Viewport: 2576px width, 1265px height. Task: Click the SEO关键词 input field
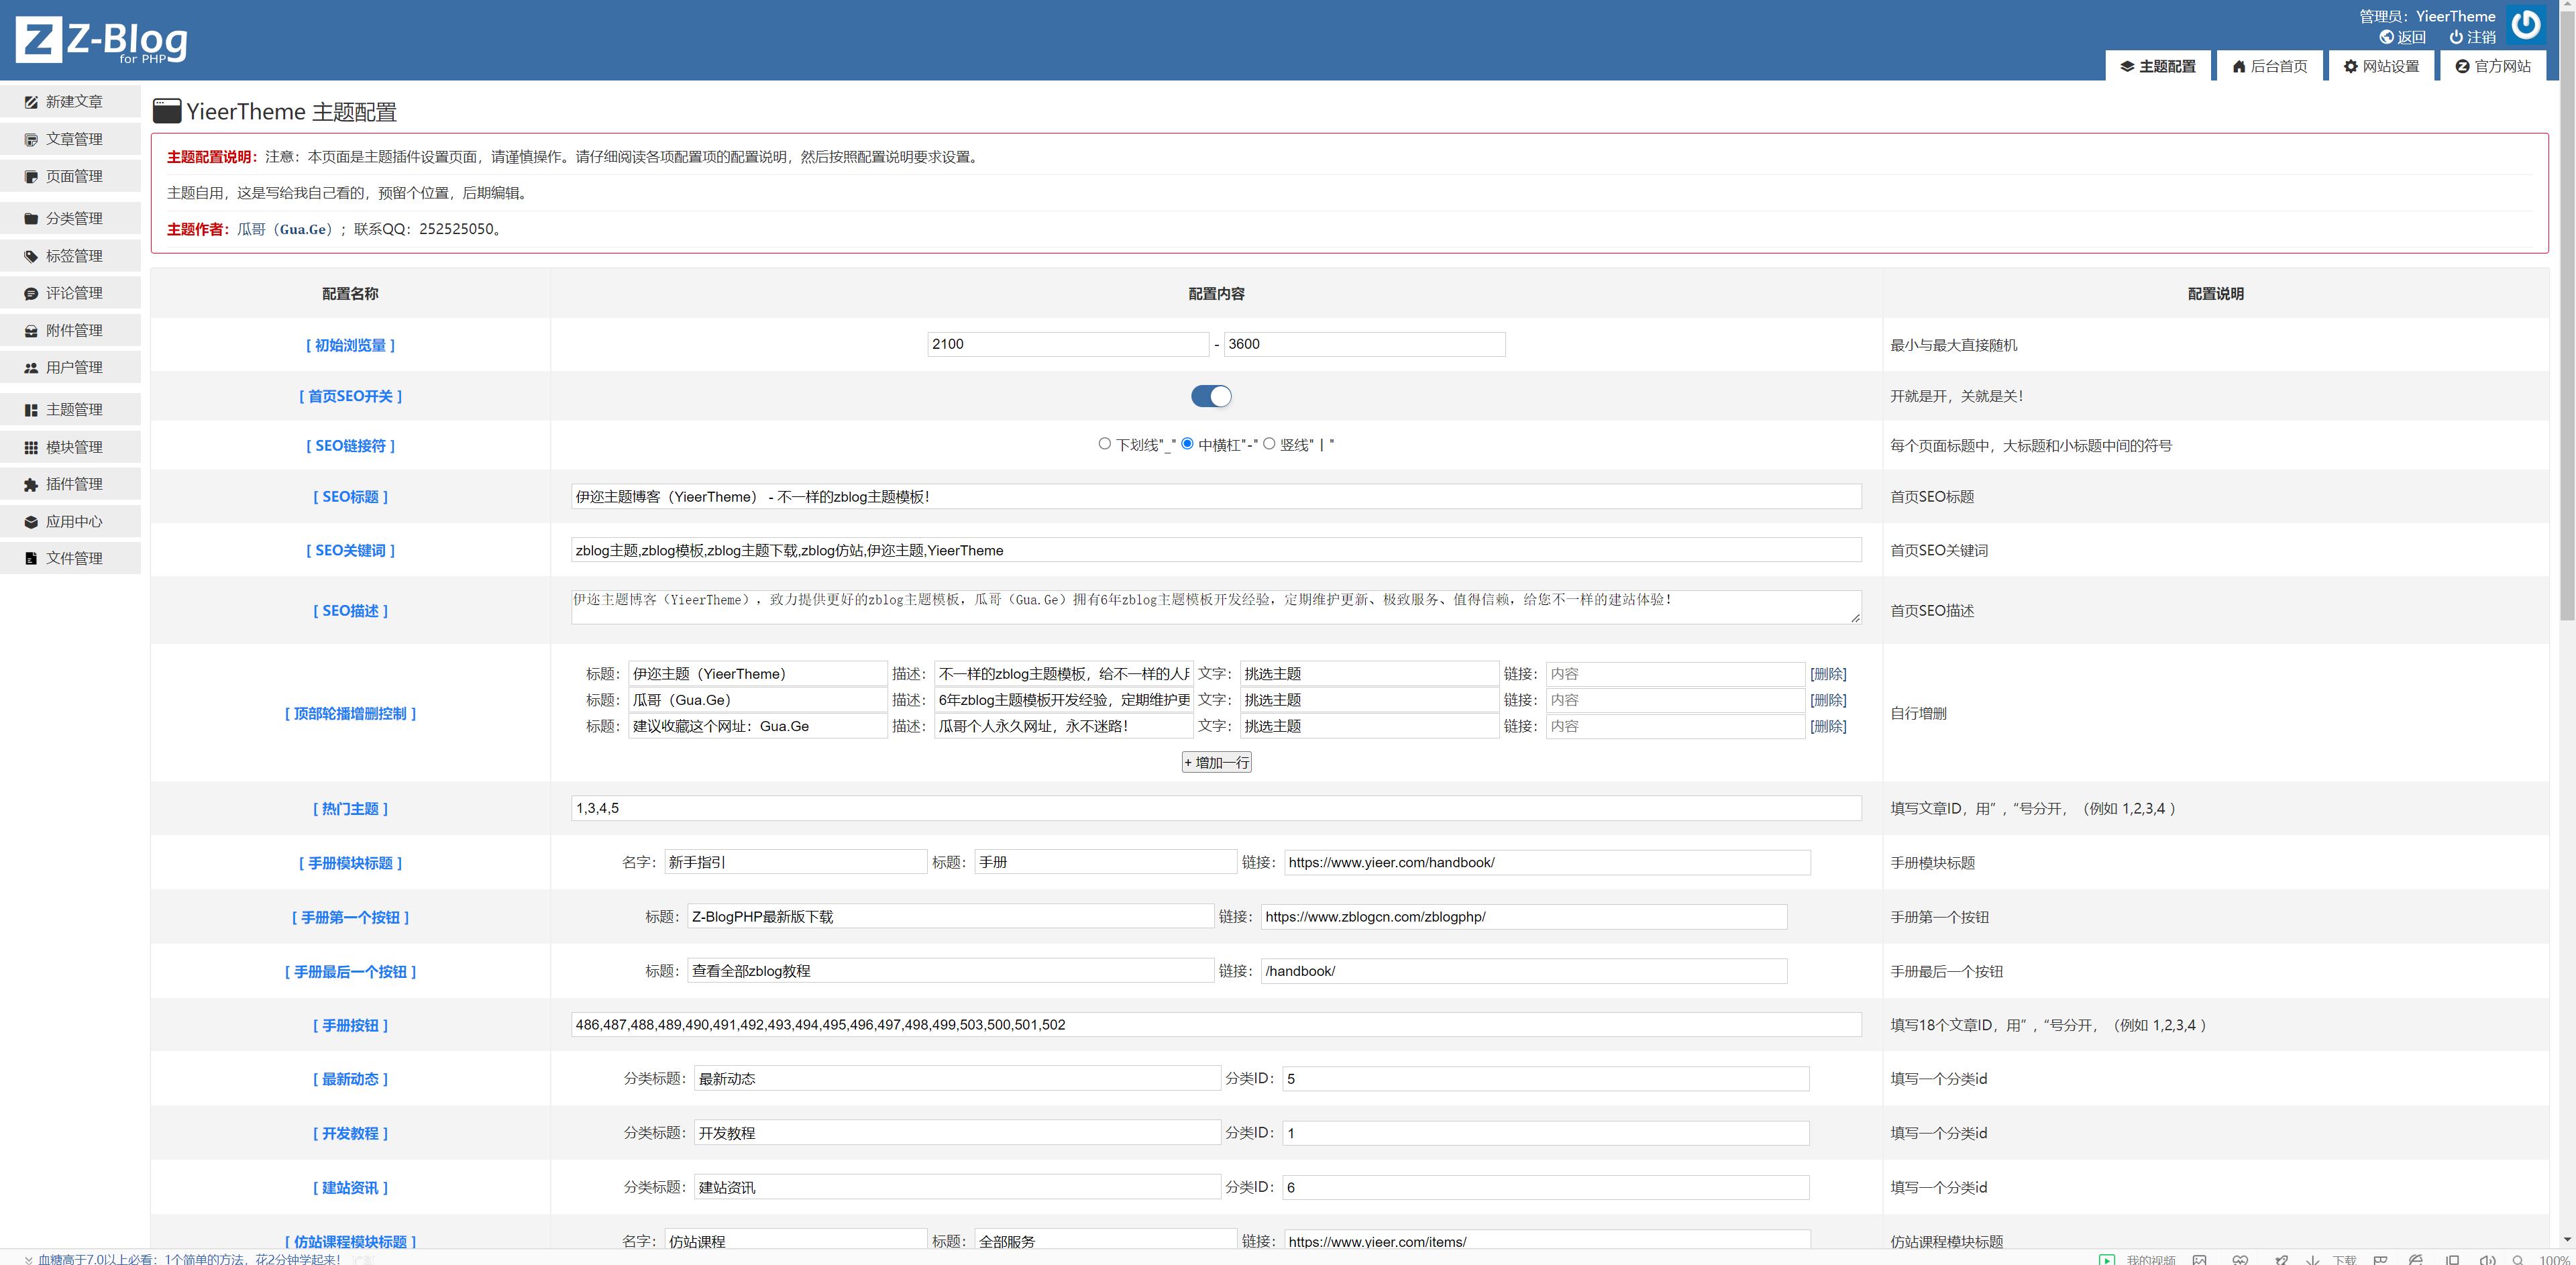point(1216,550)
